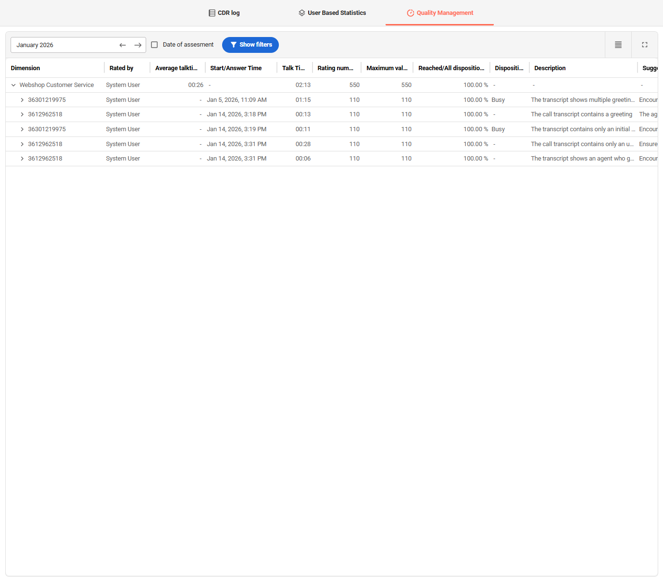Go to previous month arrow
This screenshot has width=663, height=582.
[123, 45]
